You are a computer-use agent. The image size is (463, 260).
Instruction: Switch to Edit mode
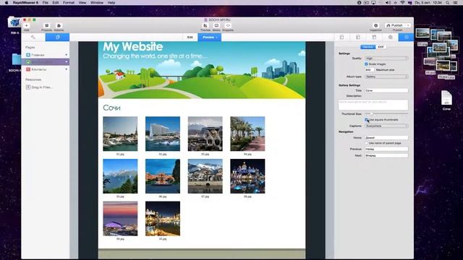[190, 37]
